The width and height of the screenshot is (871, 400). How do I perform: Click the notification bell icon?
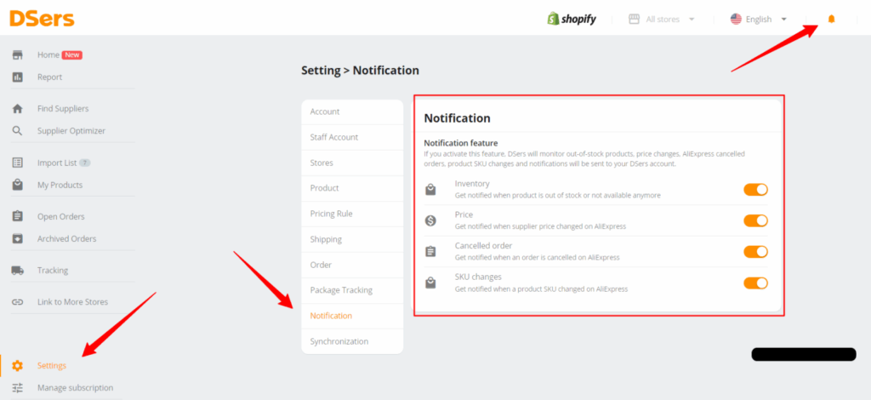coord(831,19)
